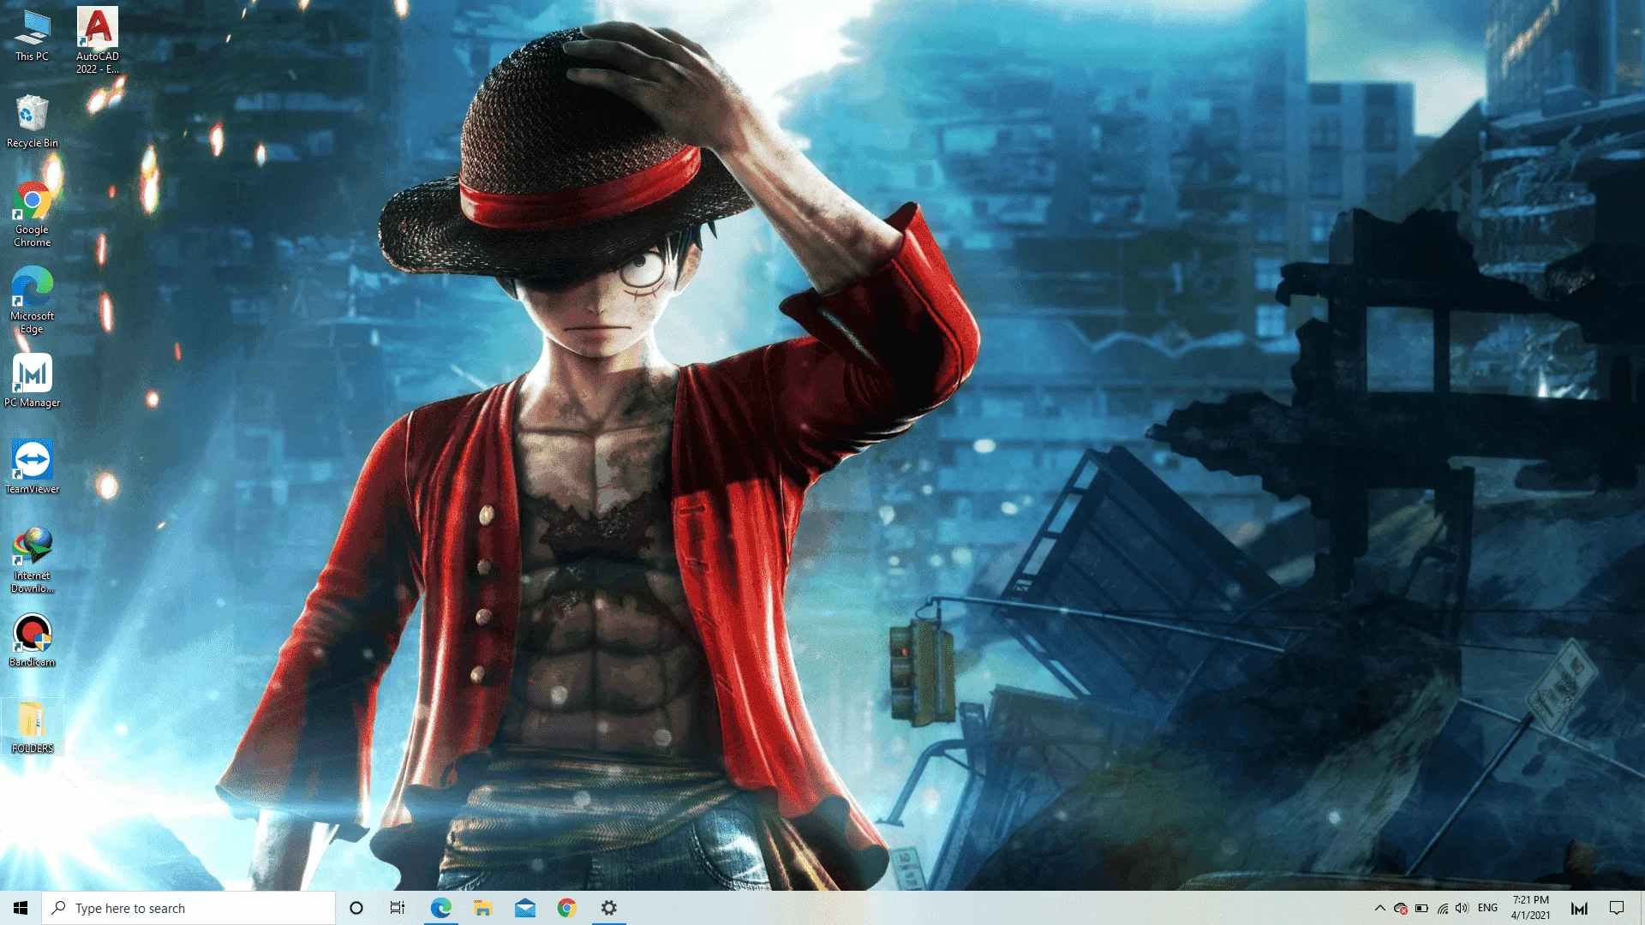Image resolution: width=1645 pixels, height=925 pixels.
Task: Click the PC Manager tray icon
Action: pos(1579,908)
